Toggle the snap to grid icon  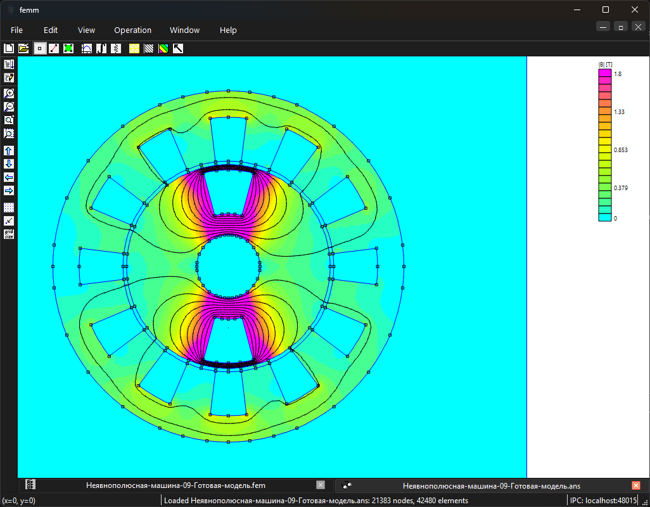(9, 221)
